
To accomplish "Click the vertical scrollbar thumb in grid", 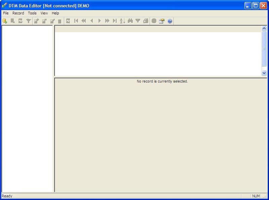I will pos(264,49).
